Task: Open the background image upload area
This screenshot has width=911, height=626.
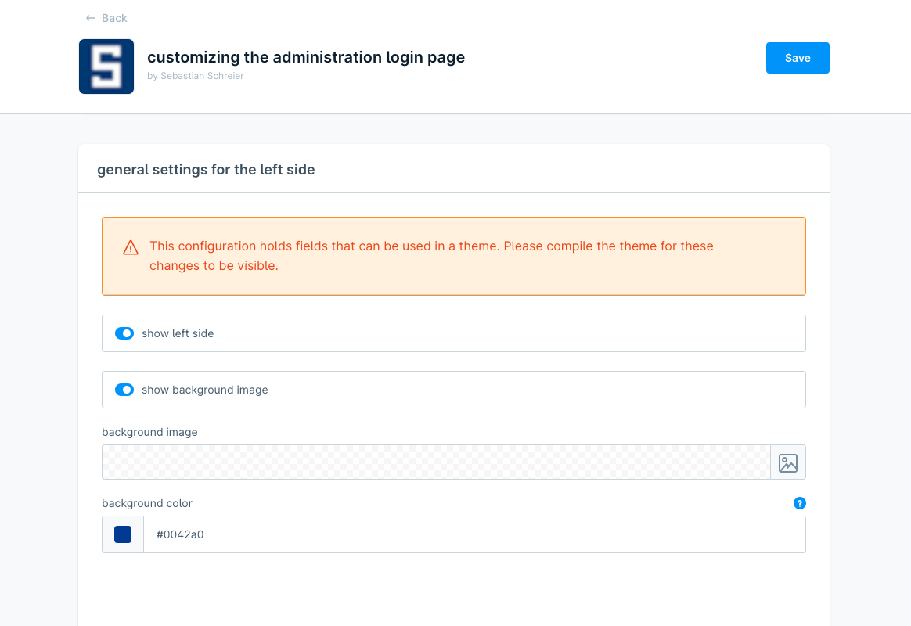Action: 435,462
